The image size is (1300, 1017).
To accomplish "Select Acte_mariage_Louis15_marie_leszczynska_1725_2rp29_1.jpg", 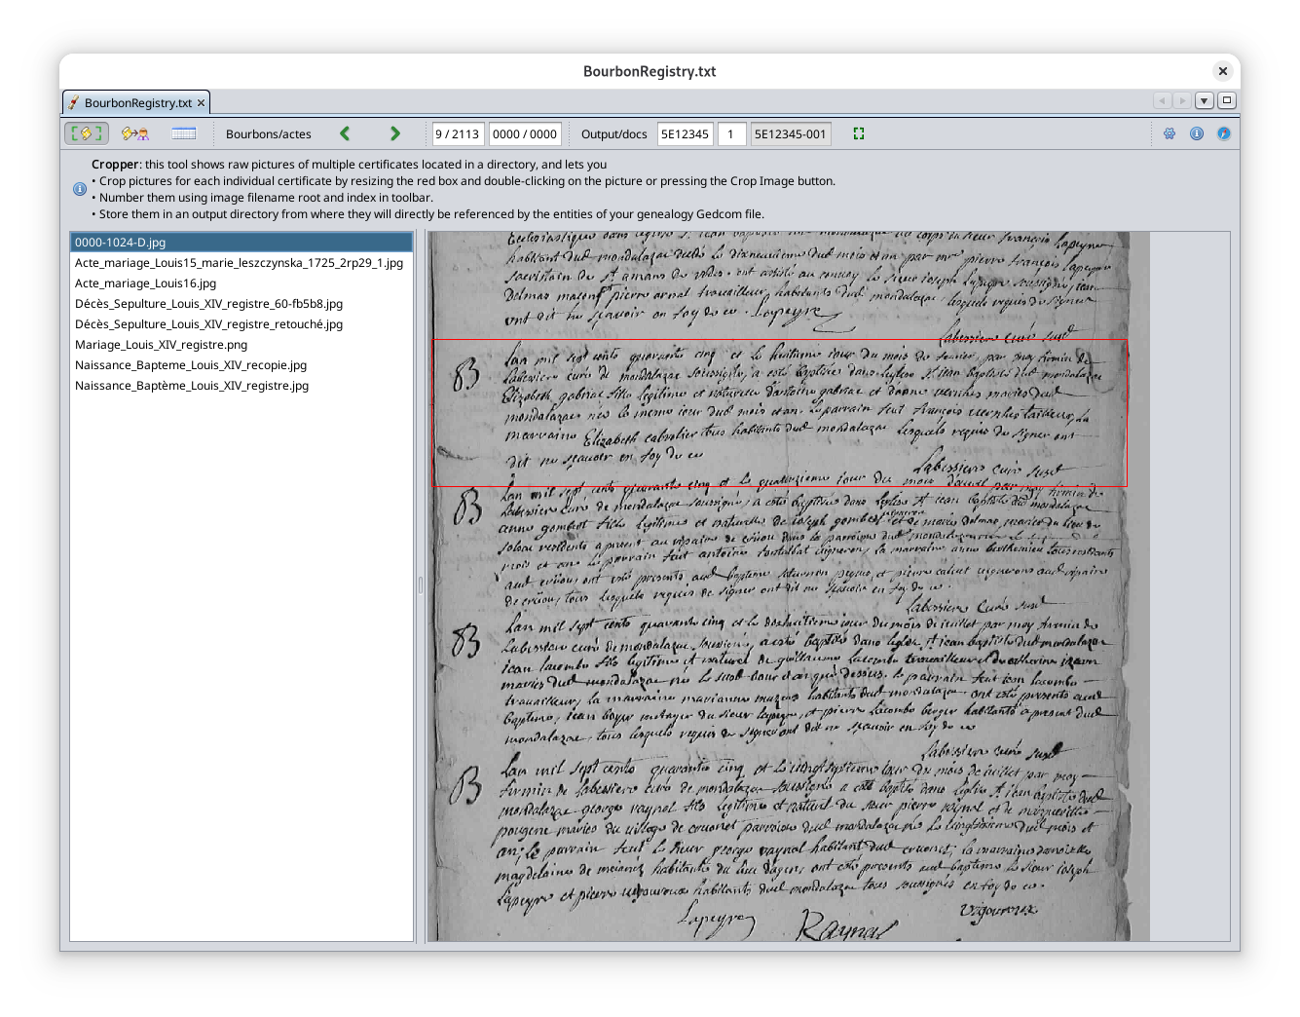I will [x=241, y=263].
